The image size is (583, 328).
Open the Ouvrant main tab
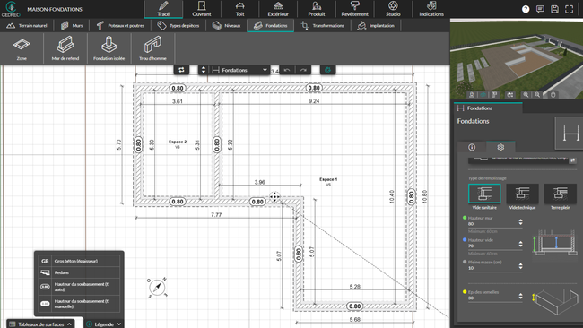pos(202,9)
